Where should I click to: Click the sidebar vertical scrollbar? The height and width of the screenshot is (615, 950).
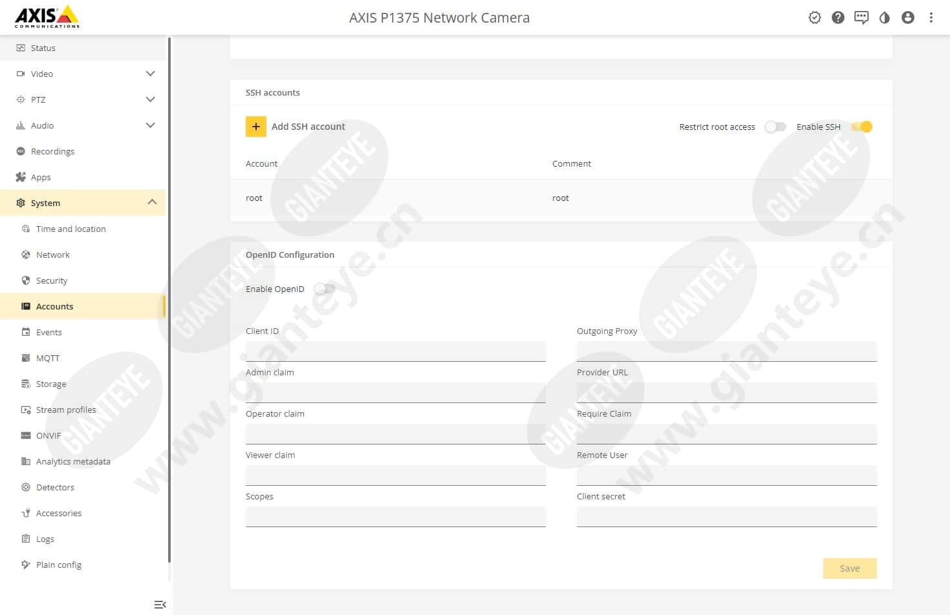click(169, 300)
